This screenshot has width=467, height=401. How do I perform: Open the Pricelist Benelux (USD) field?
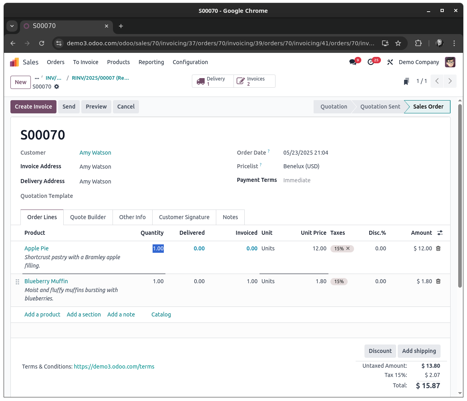point(301,166)
